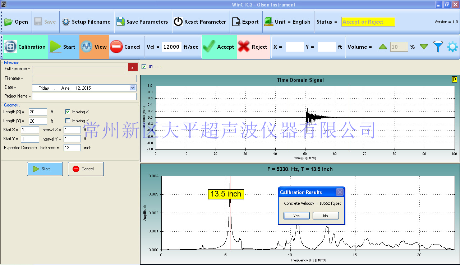Enable the Moving Y checkbox
The width and height of the screenshot is (460, 265).
pyautogui.click(x=68, y=121)
